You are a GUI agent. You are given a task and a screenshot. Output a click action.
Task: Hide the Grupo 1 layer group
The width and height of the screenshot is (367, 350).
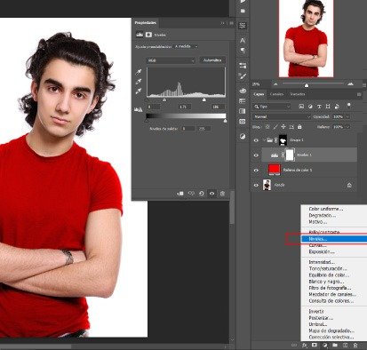pyautogui.click(x=256, y=140)
